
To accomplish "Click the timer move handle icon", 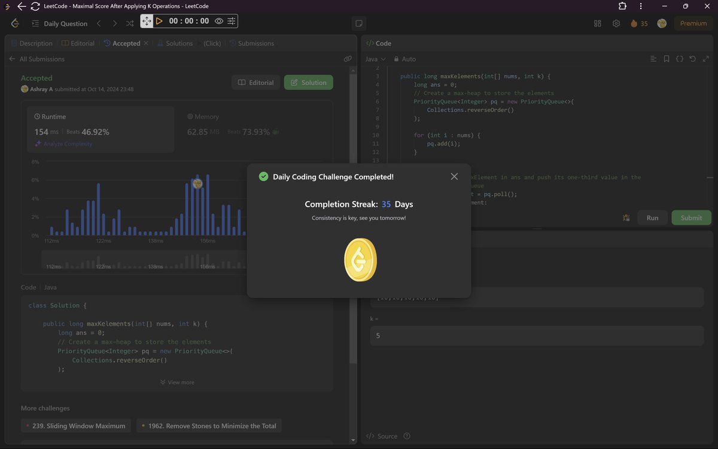I will point(147,21).
